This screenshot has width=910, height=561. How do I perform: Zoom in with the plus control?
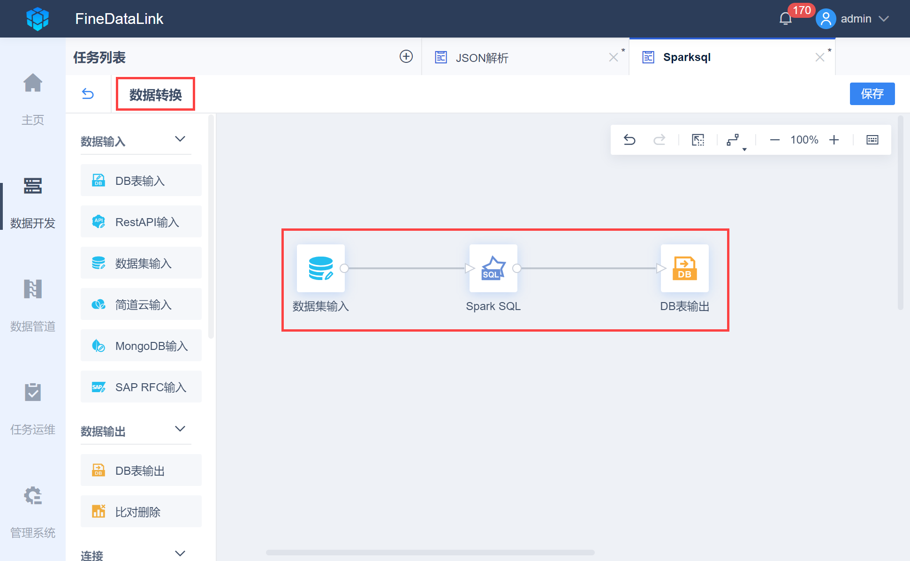(834, 140)
